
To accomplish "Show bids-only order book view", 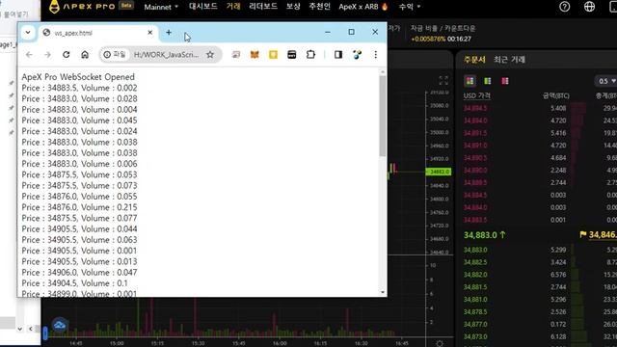I will click(487, 81).
